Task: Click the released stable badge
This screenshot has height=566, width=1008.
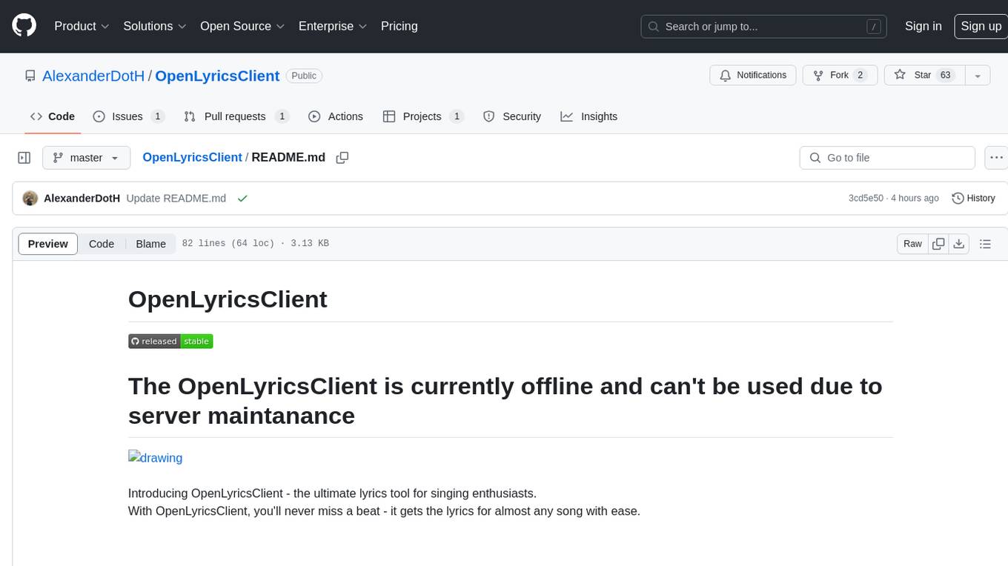Action: pyautogui.click(x=170, y=342)
